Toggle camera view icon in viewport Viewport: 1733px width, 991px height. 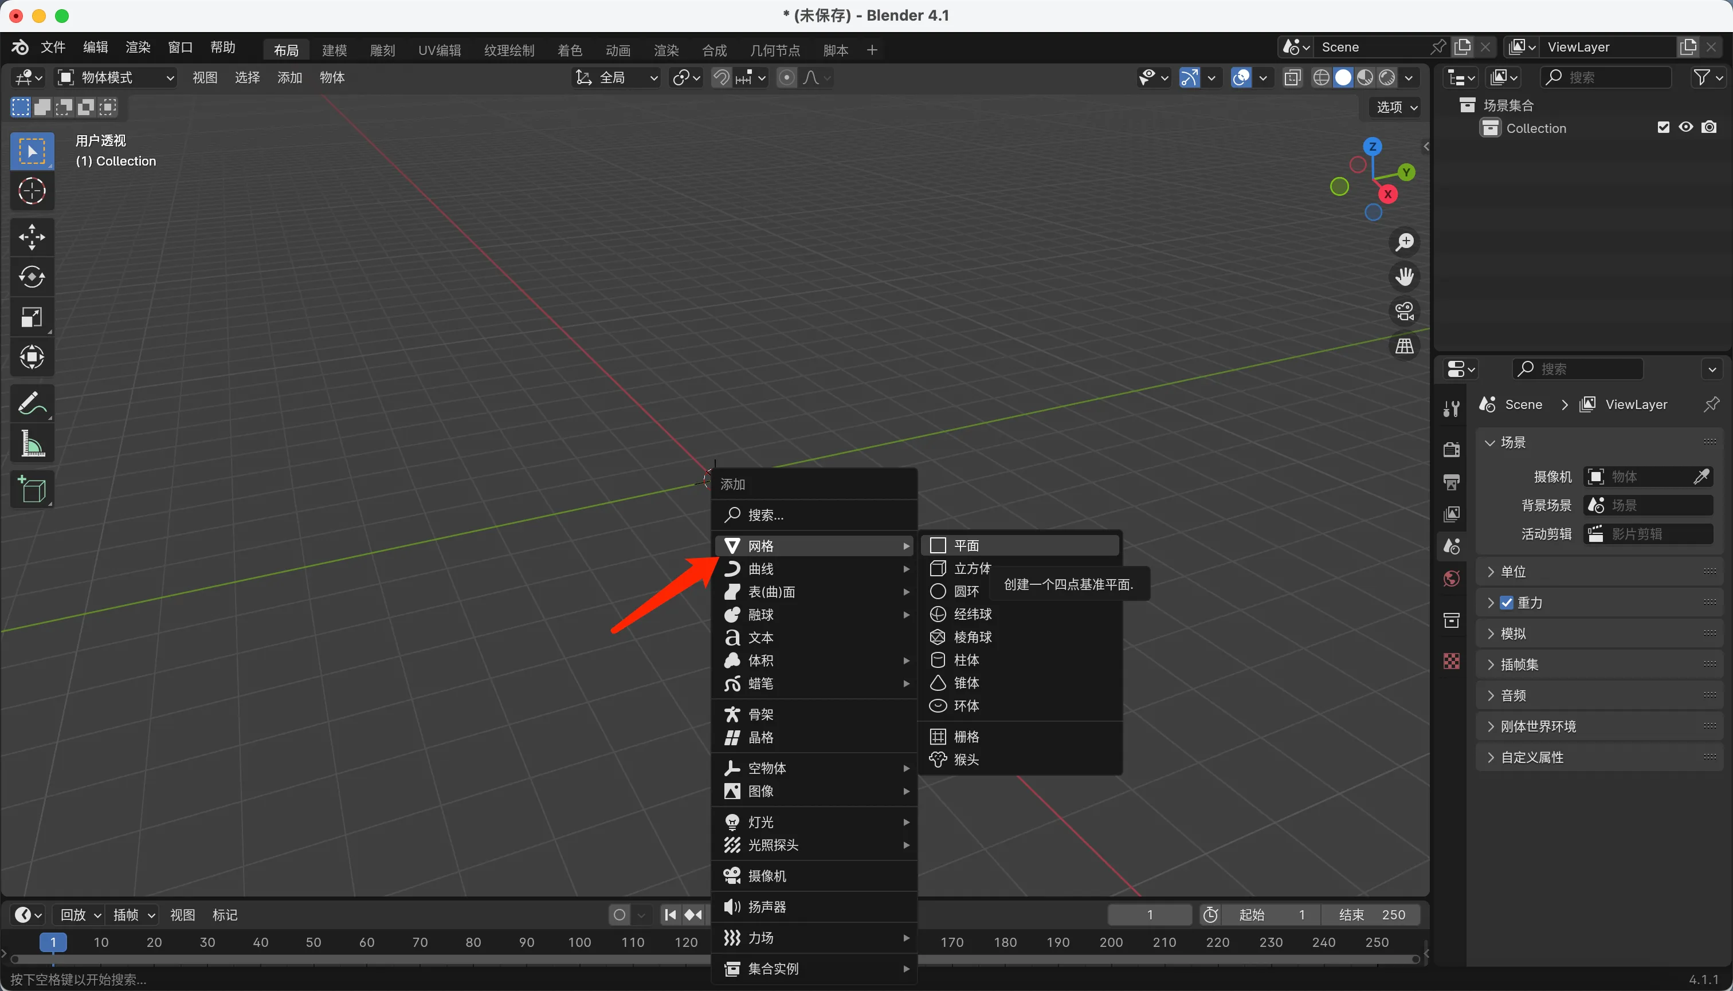pos(1404,312)
